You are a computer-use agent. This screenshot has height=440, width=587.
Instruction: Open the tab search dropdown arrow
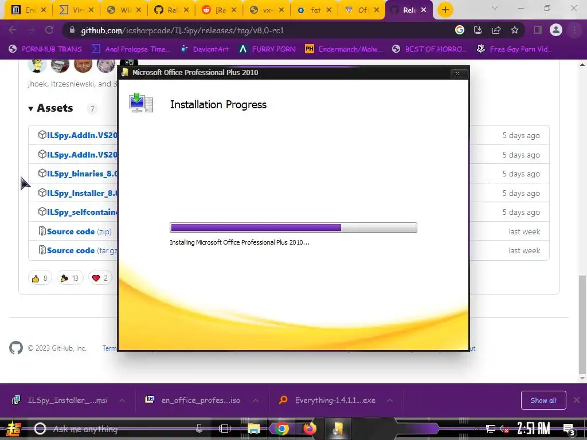[495, 8]
